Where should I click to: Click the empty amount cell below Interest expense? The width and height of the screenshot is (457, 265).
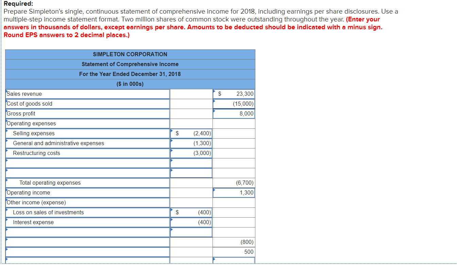(191, 232)
